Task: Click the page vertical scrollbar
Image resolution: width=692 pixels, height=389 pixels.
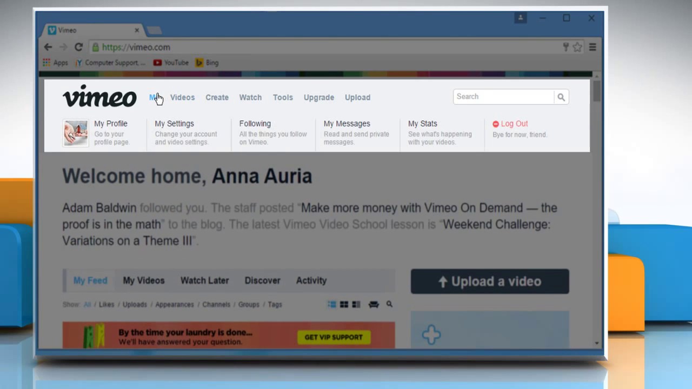Action: click(x=597, y=91)
